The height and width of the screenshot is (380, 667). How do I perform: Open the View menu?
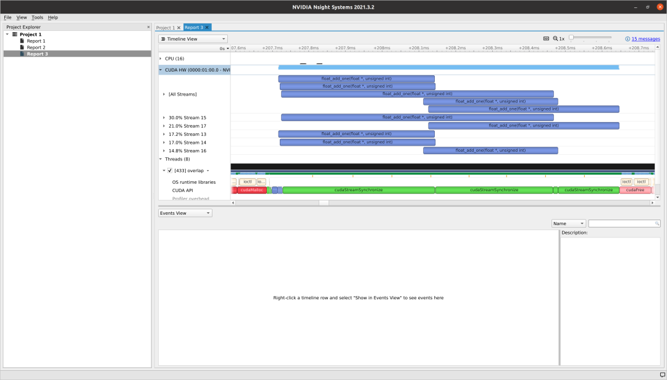[21, 17]
